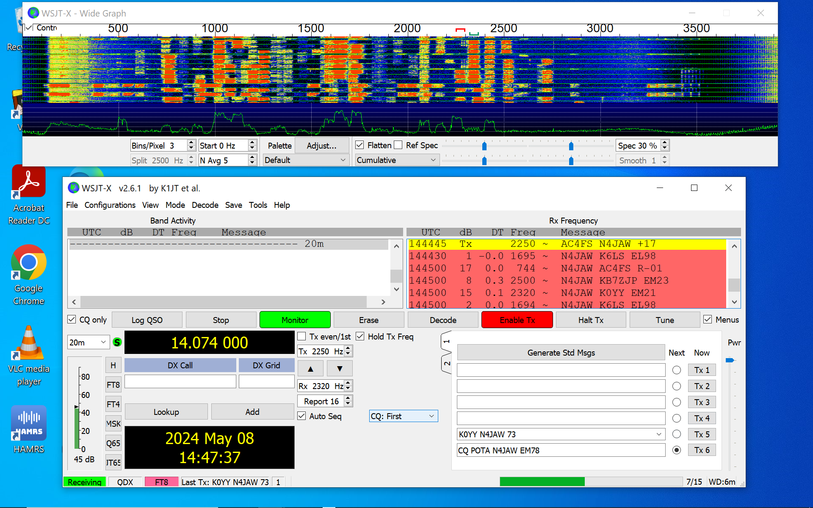Open the CQ: First dropdown

[403, 416]
